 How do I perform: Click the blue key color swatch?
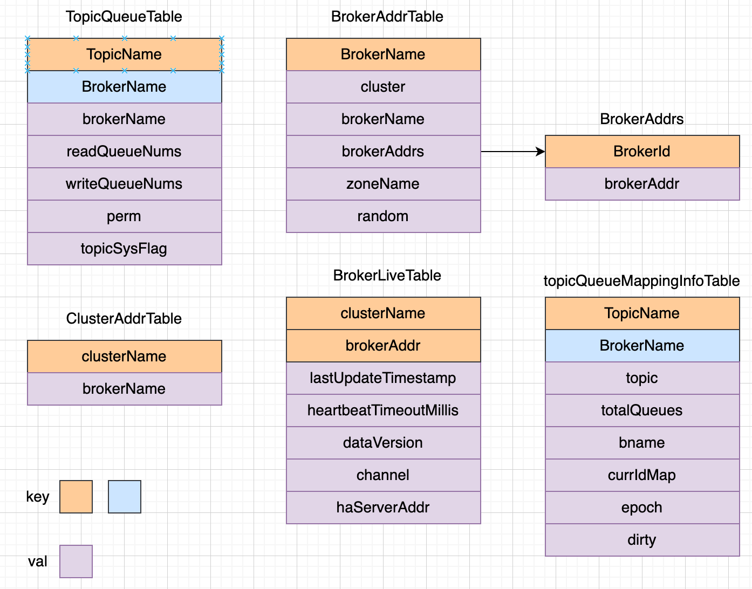pyautogui.click(x=125, y=497)
